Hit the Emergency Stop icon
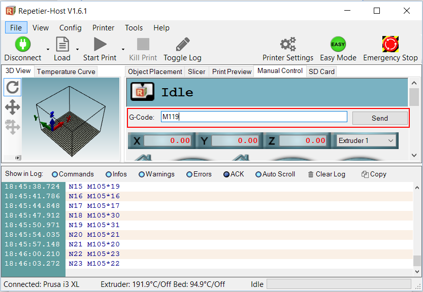Image resolution: width=423 pixels, height=292 pixels. tap(391, 44)
